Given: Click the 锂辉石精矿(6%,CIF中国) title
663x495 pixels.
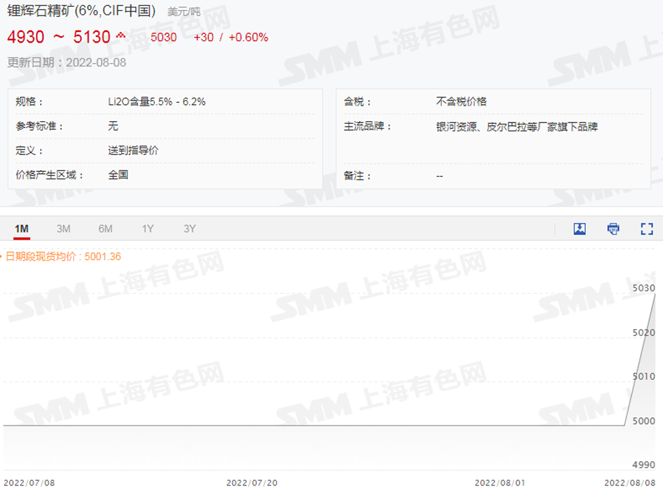Looking at the screenshot, I should 81,11.
